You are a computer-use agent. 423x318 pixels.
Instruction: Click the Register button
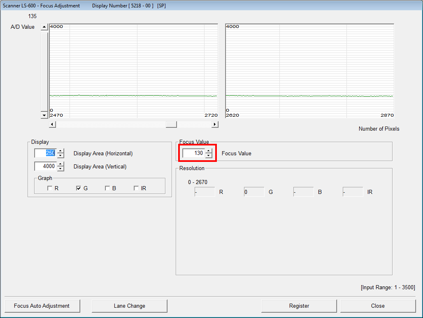pos(299,306)
